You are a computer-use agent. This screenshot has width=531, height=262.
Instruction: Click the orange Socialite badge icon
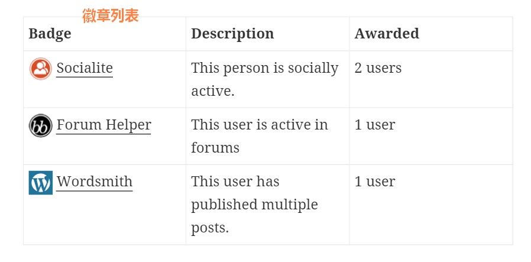click(41, 69)
